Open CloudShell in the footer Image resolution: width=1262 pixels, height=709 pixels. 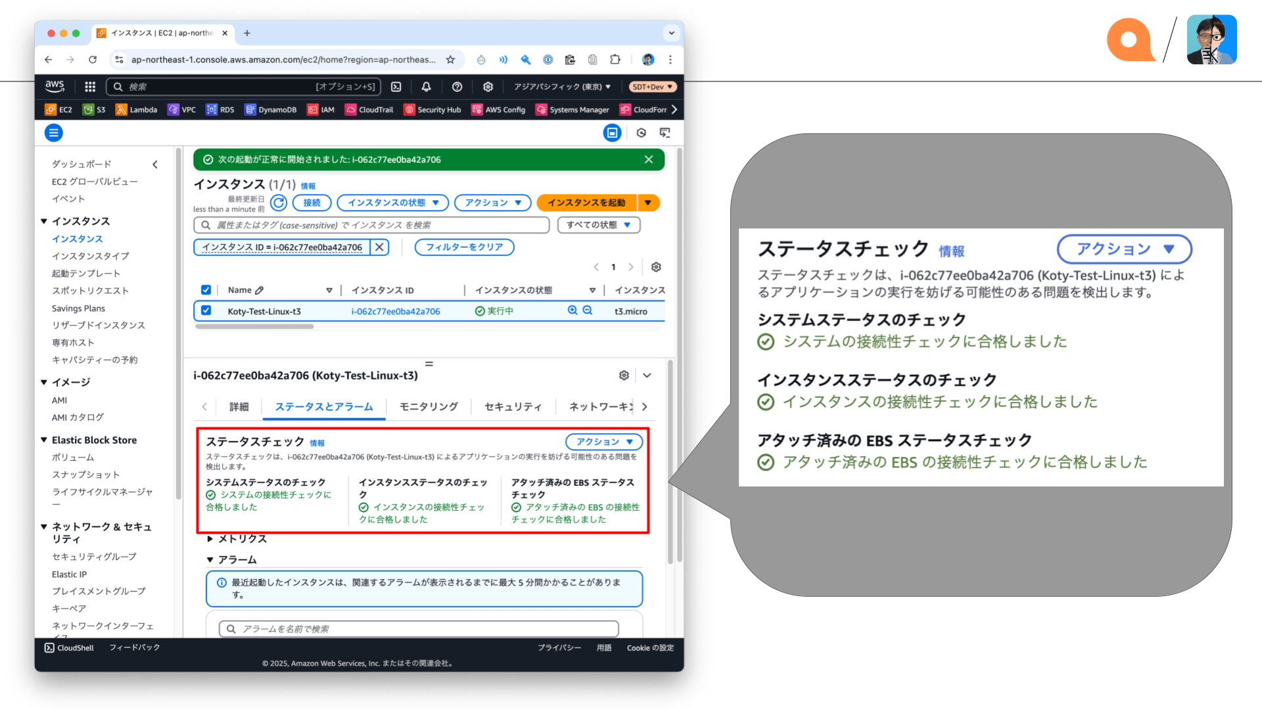(x=69, y=647)
